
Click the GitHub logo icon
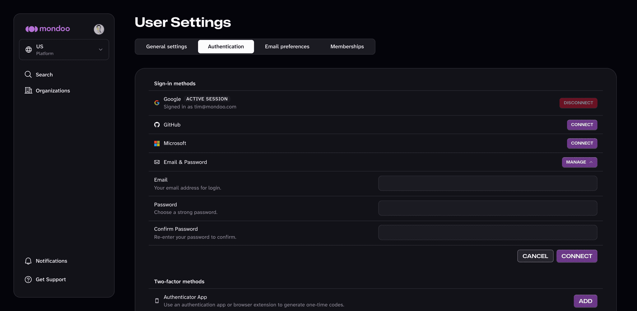pos(157,125)
